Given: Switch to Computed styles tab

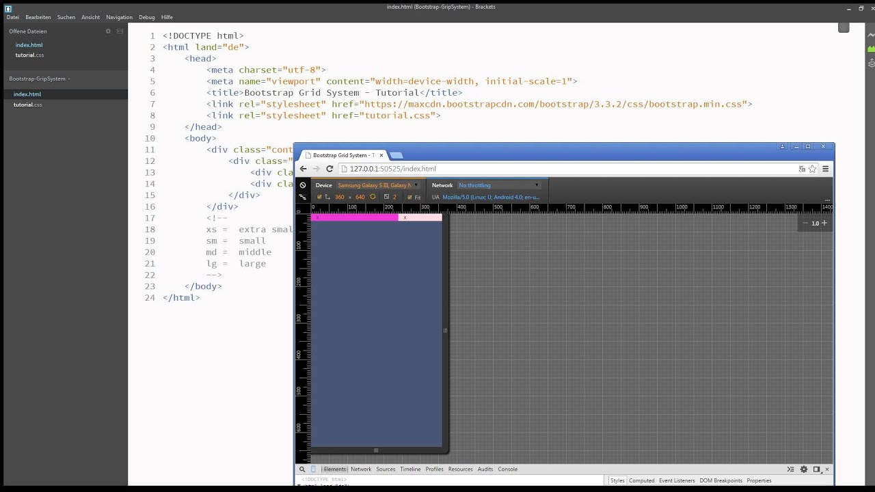Looking at the screenshot, I should [x=641, y=481].
